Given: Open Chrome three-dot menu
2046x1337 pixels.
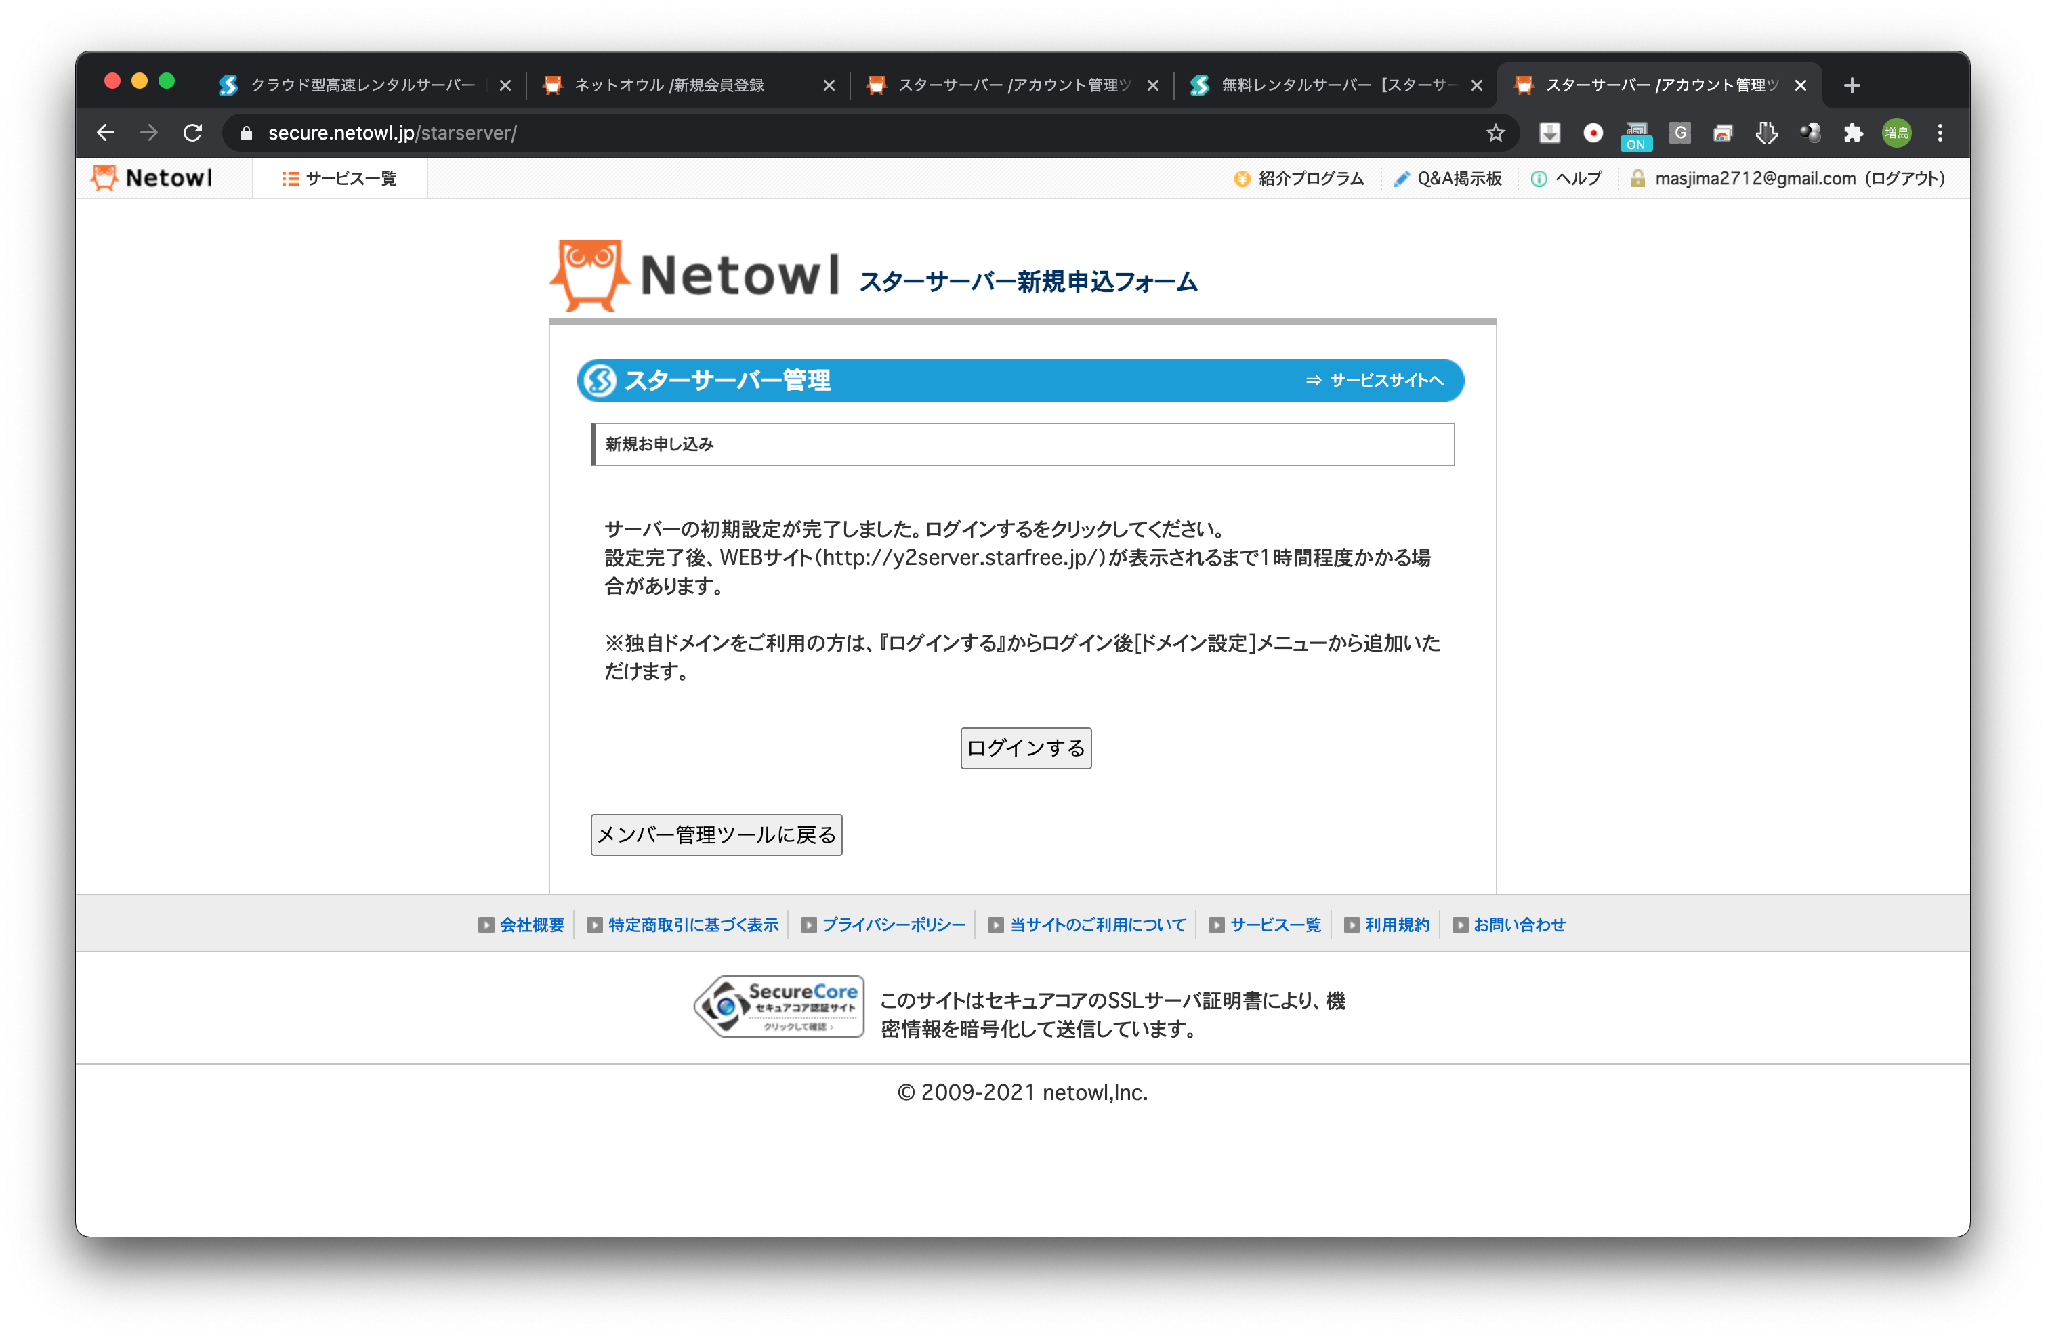Looking at the screenshot, I should point(1940,132).
